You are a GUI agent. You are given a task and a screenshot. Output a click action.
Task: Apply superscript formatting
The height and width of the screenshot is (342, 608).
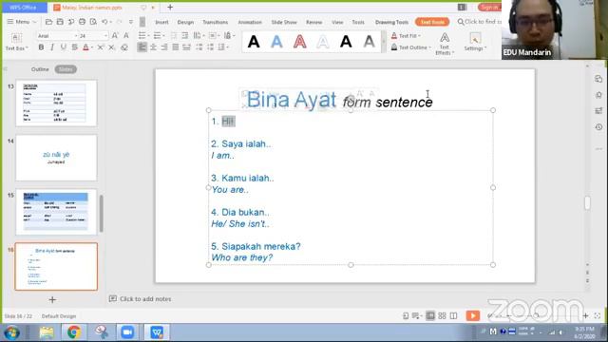click(101, 47)
